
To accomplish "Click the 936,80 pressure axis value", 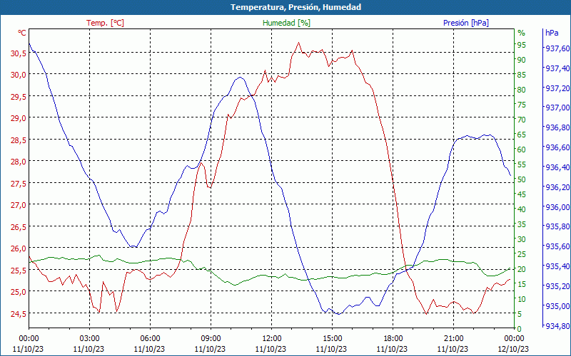I will point(557,128).
